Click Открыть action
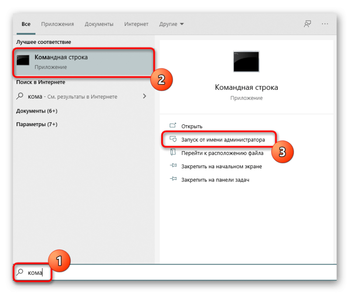 pyautogui.click(x=192, y=127)
